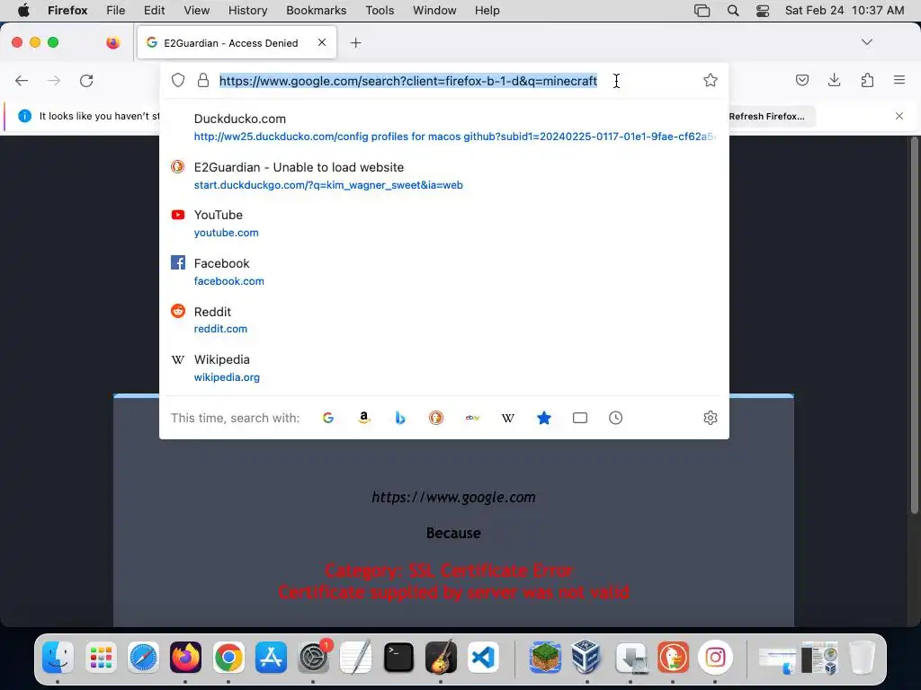Search this time with eBay
This screenshot has height=690, width=921.
click(x=472, y=418)
